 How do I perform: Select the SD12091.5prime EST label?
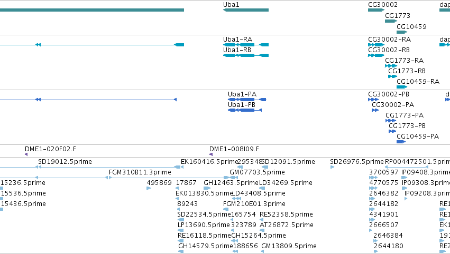[x=288, y=162]
